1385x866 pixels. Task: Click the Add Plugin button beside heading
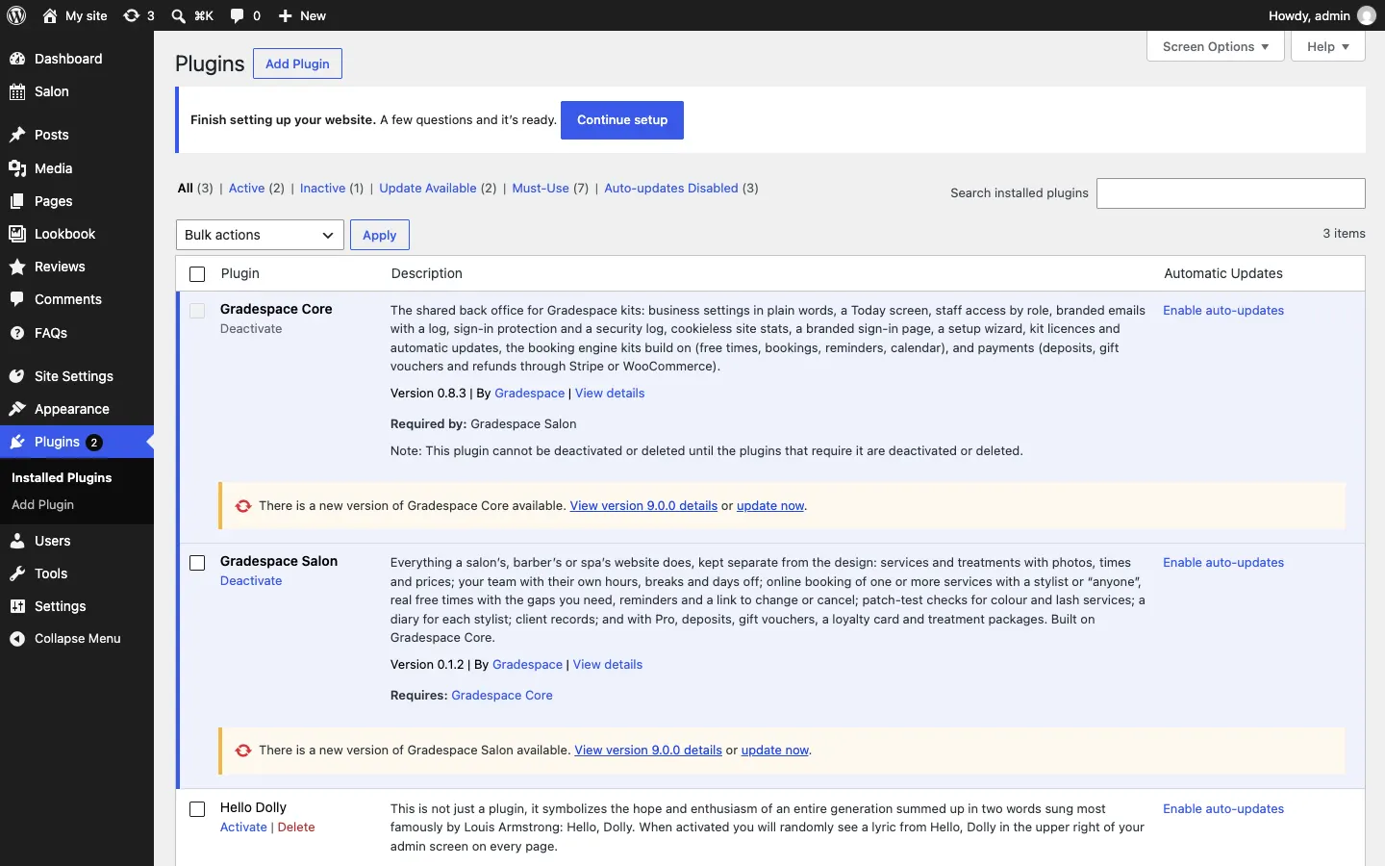pos(297,64)
